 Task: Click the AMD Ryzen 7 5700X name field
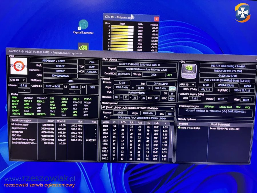pos(54,61)
